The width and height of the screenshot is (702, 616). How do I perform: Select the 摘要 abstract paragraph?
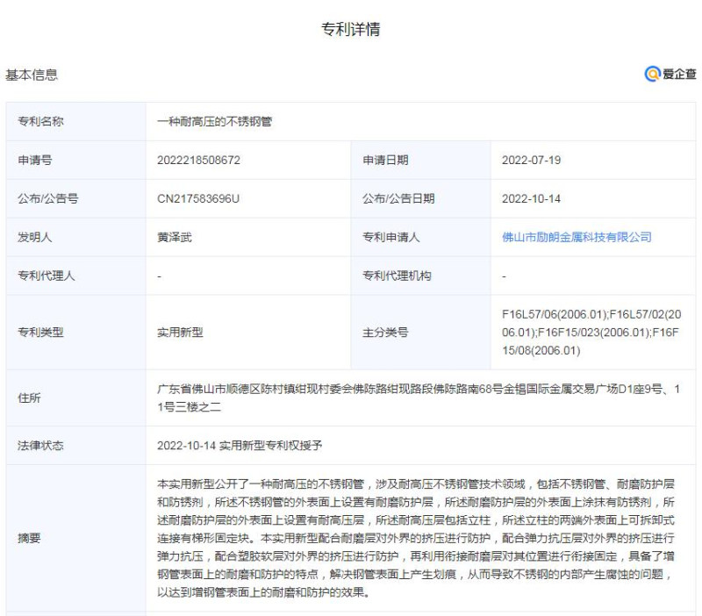coord(404,533)
